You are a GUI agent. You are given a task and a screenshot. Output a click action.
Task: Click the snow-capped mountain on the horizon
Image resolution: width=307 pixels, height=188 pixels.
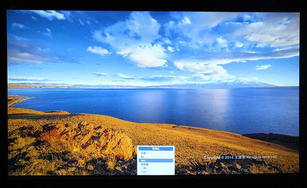pyautogui.click(x=239, y=83)
